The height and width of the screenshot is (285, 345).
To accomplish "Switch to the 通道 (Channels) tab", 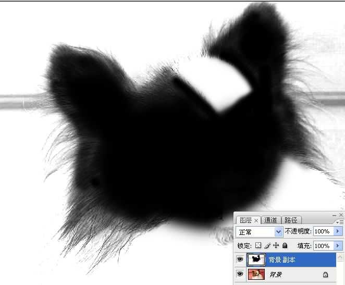I will point(270,220).
